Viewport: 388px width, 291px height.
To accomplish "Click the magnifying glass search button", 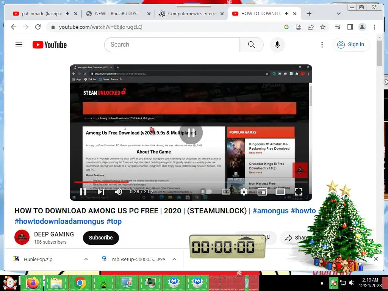I will click(252, 45).
